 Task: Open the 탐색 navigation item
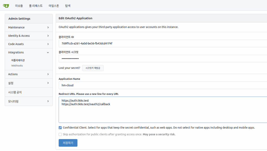click(x=68, y=5)
